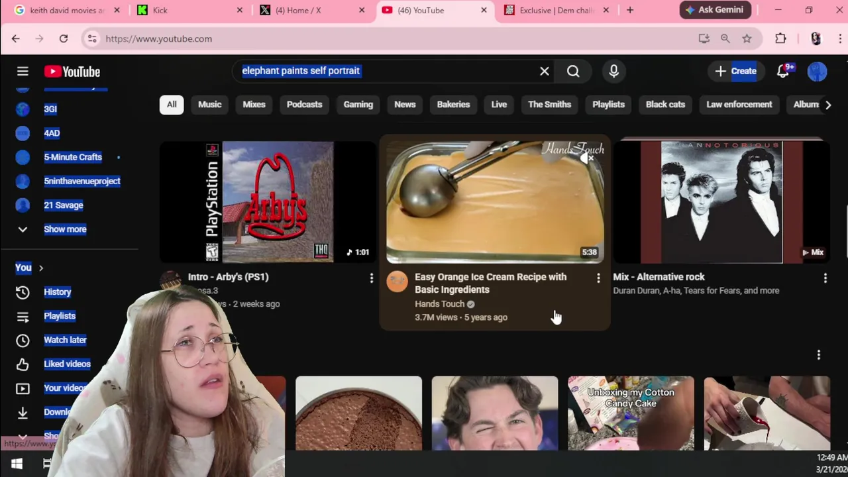Open the Unboxing my Cotton Candy Cake short
The image size is (848, 477).
point(631,413)
